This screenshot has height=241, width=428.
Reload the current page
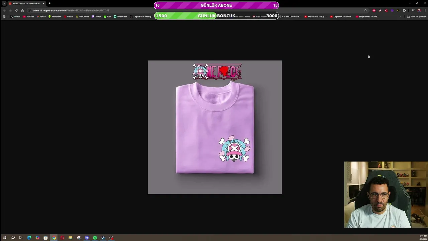pos(16,10)
